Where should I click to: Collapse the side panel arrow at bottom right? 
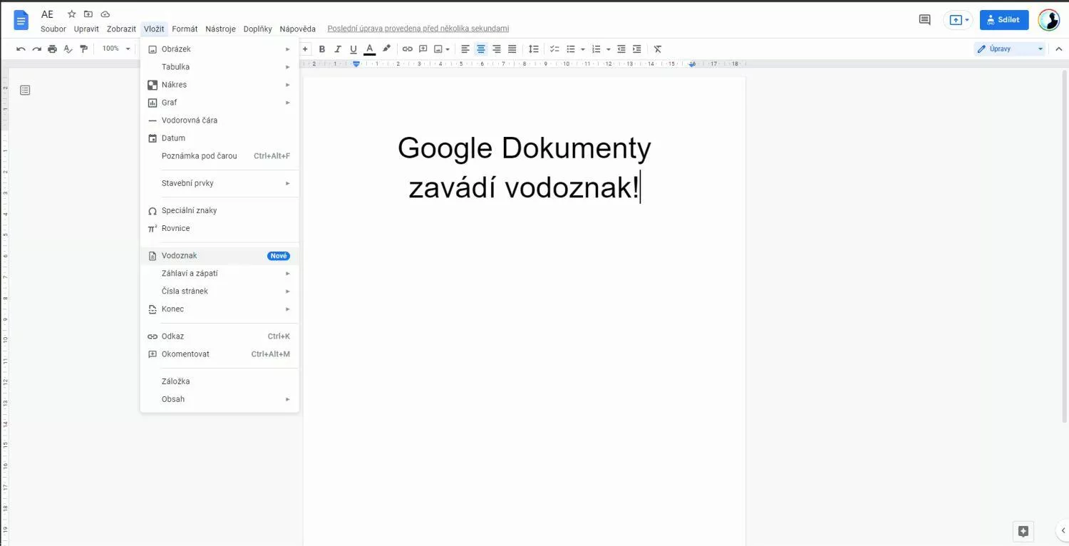click(1063, 531)
